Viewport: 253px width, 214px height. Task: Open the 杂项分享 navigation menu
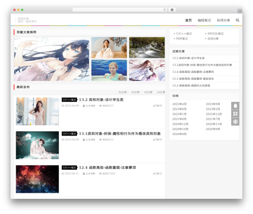[x=223, y=20]
